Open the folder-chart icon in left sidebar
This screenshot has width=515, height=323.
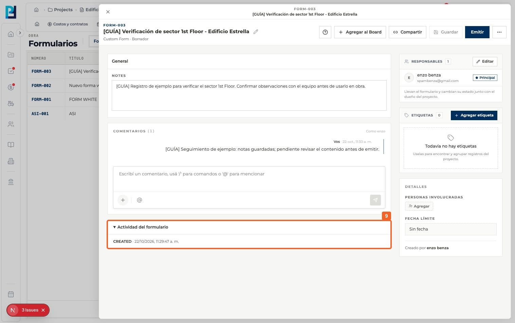click(11, 55)
